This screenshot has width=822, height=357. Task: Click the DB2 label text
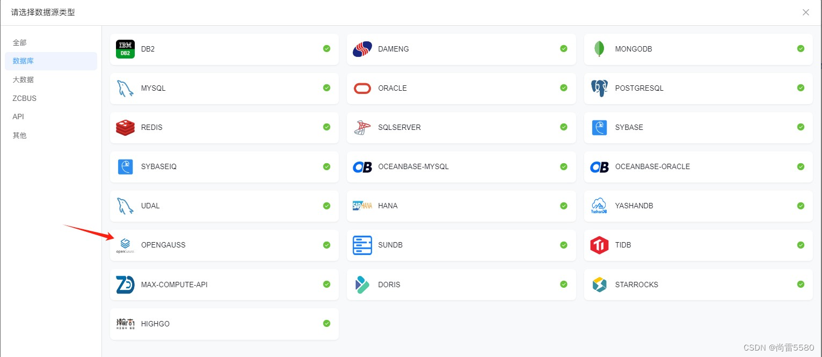point(148,49)
